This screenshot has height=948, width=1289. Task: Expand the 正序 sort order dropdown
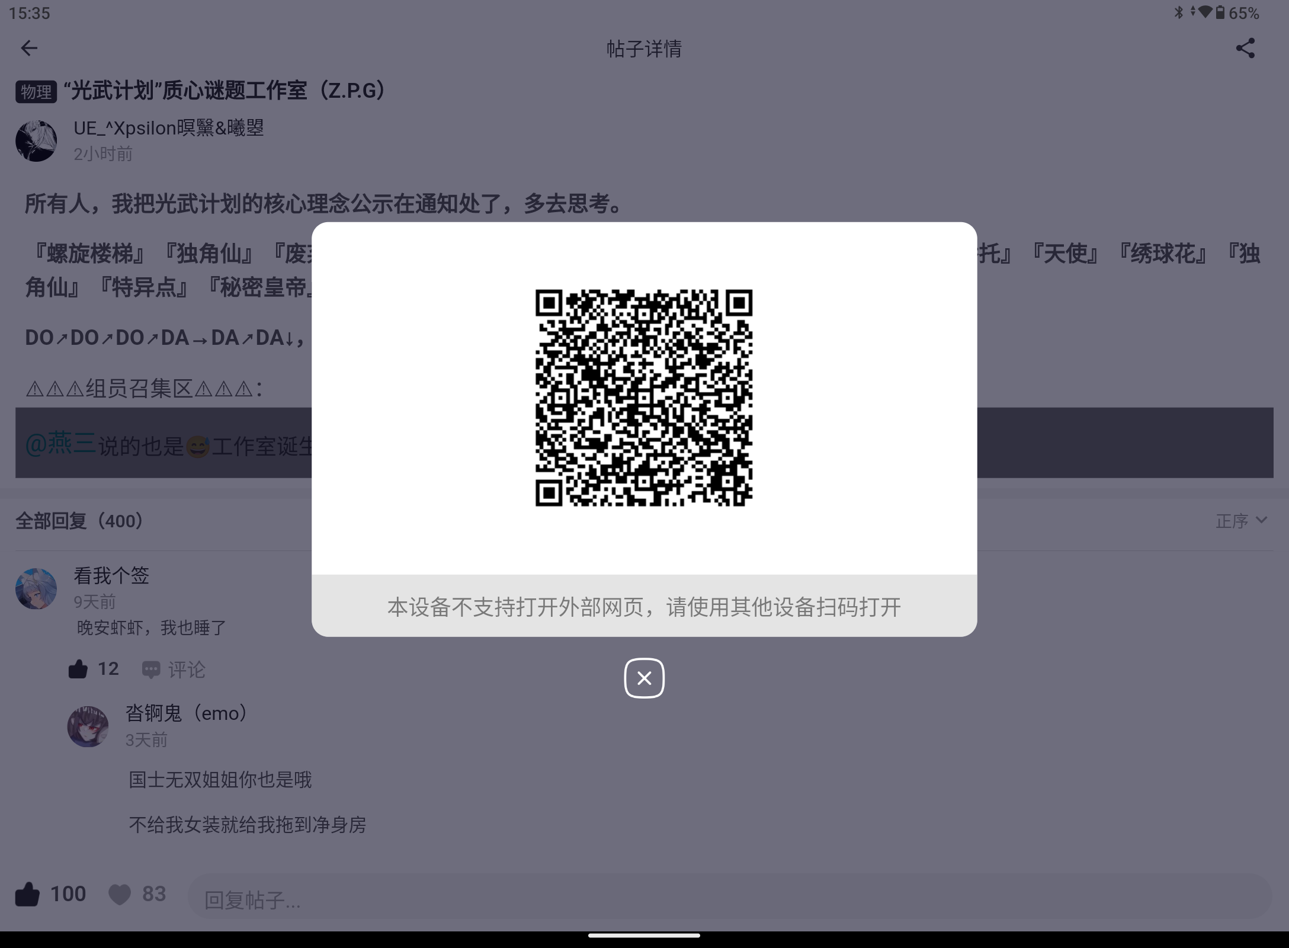pos(1241,521)
